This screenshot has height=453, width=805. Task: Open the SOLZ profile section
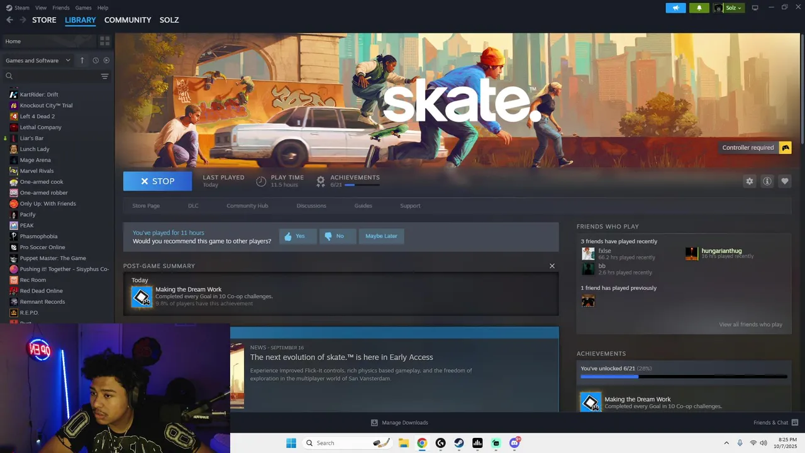(x=169, y=20)
